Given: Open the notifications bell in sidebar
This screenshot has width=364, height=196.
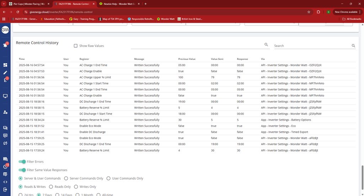Looking at the screenshot, I should pos(5,45).
